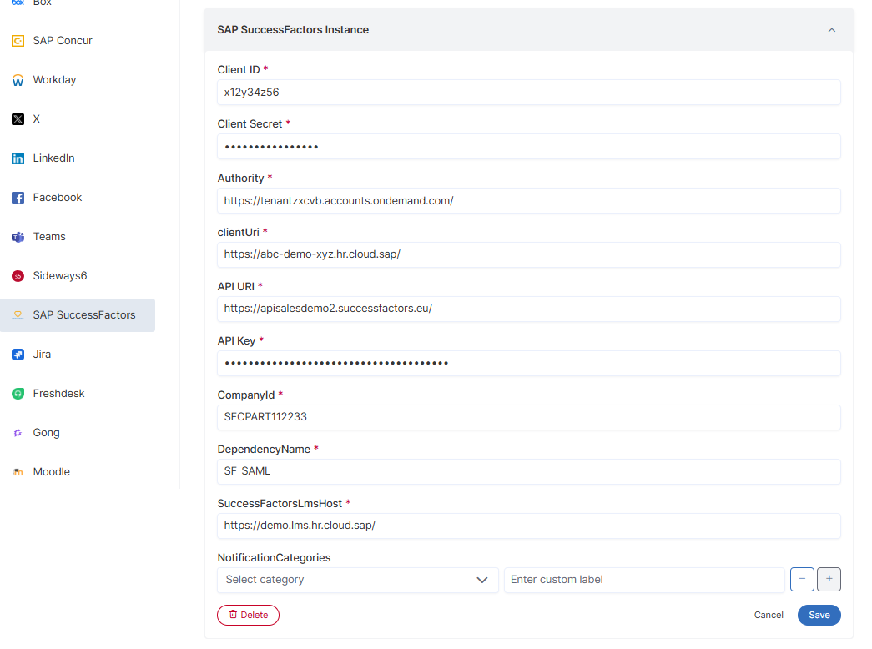Remove notification category with minus button
The height and width of the screenshot is (649, 872).
(x=802, y=580)
